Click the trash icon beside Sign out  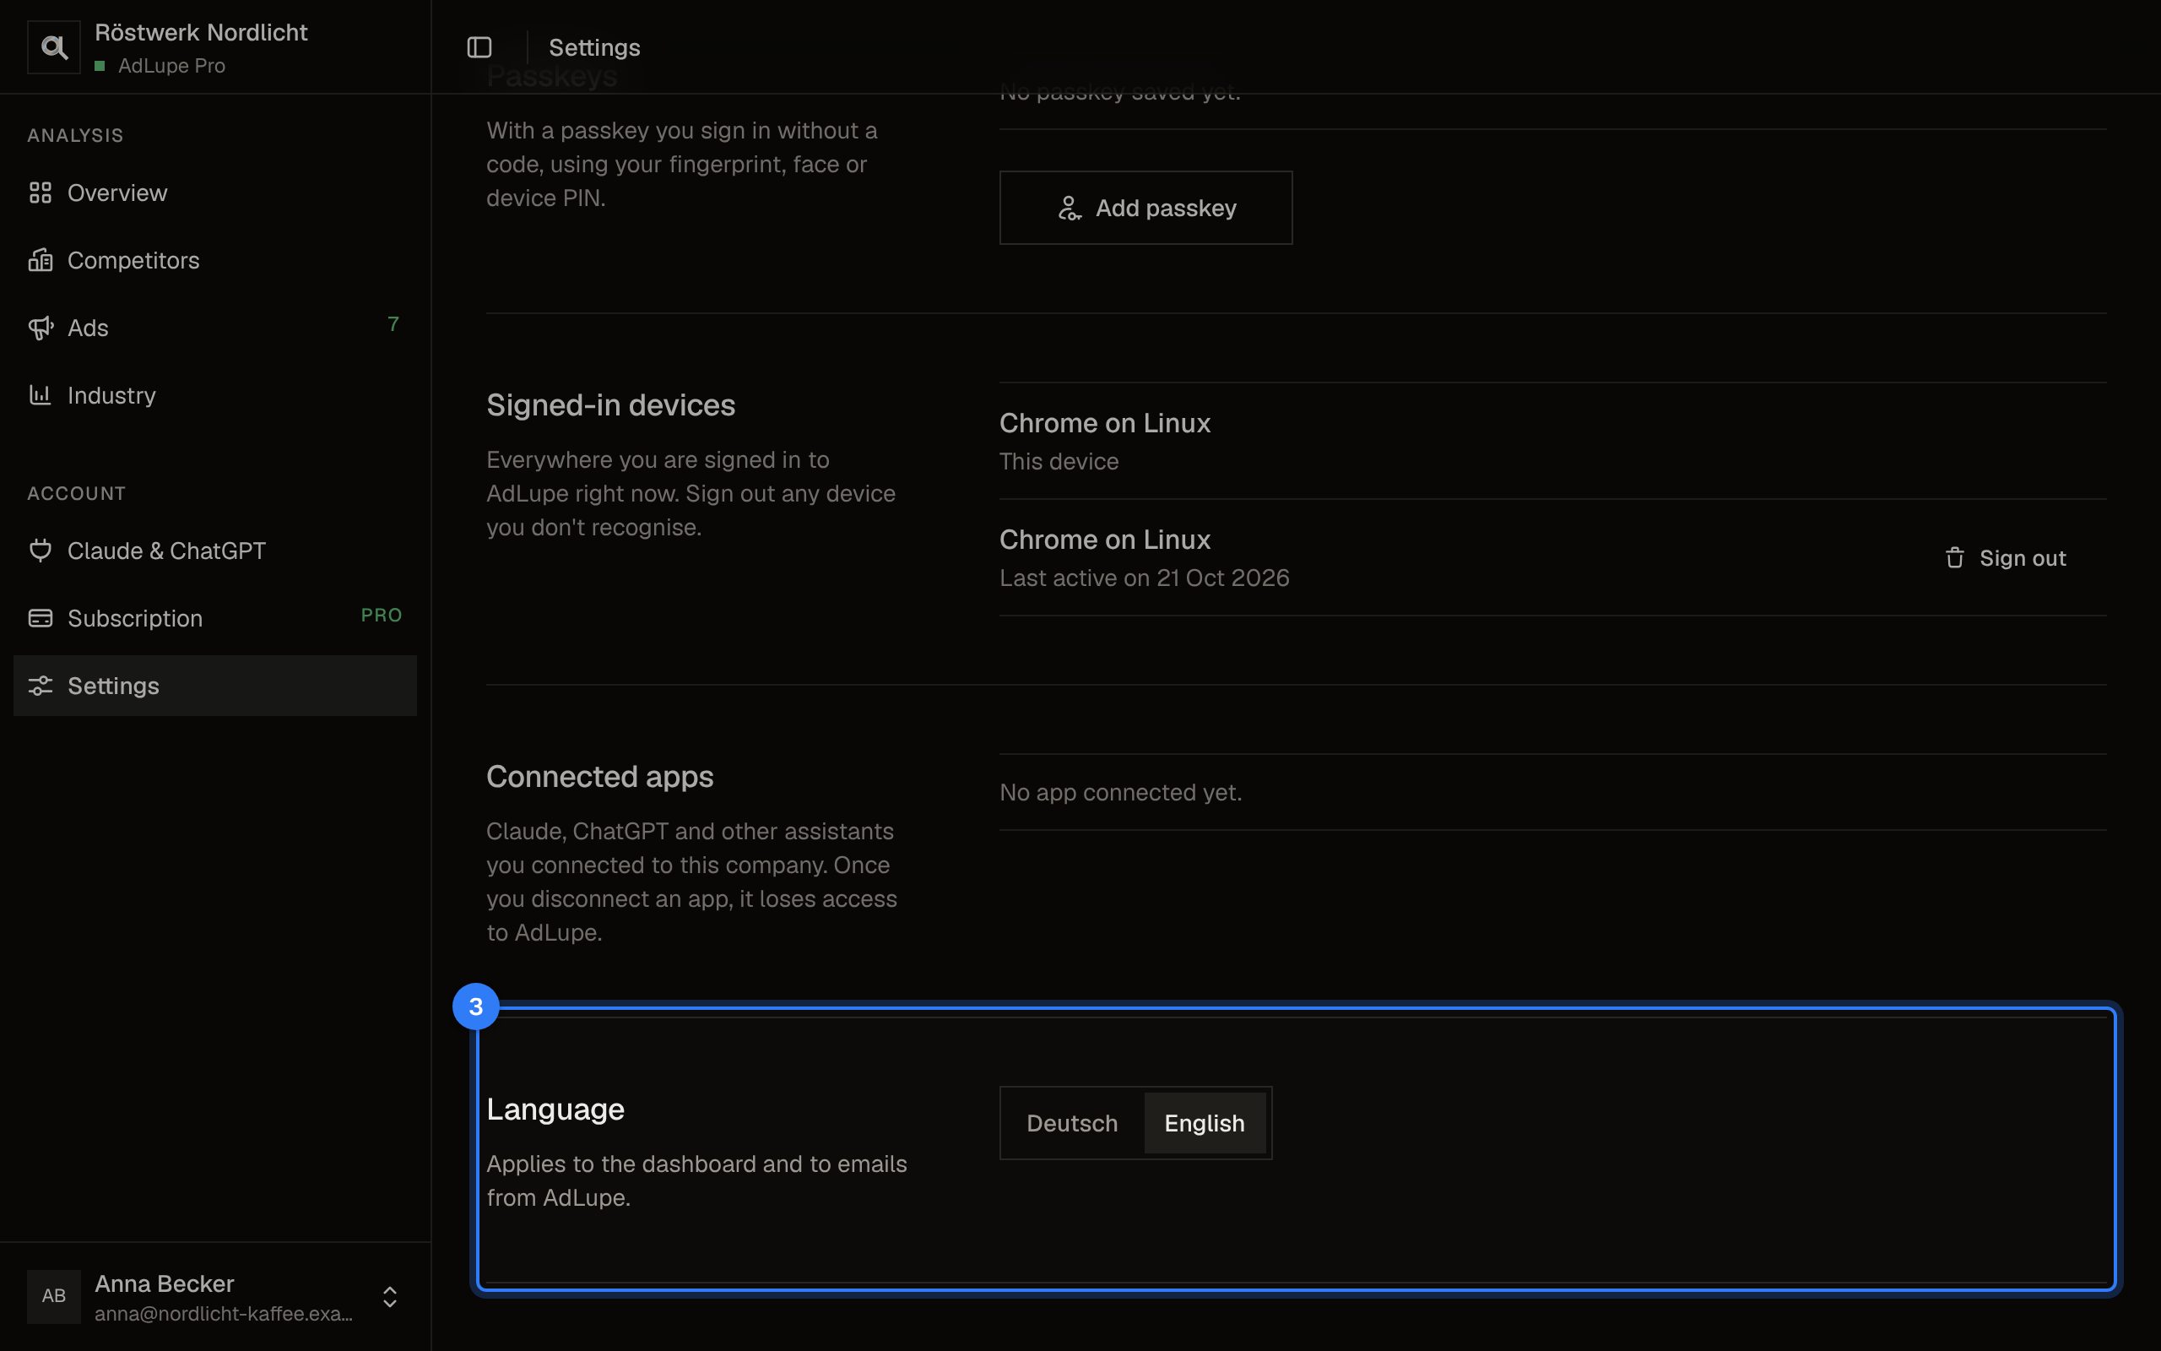click(1955, 557)
